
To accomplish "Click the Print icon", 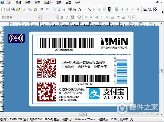I will click(64, 9).
